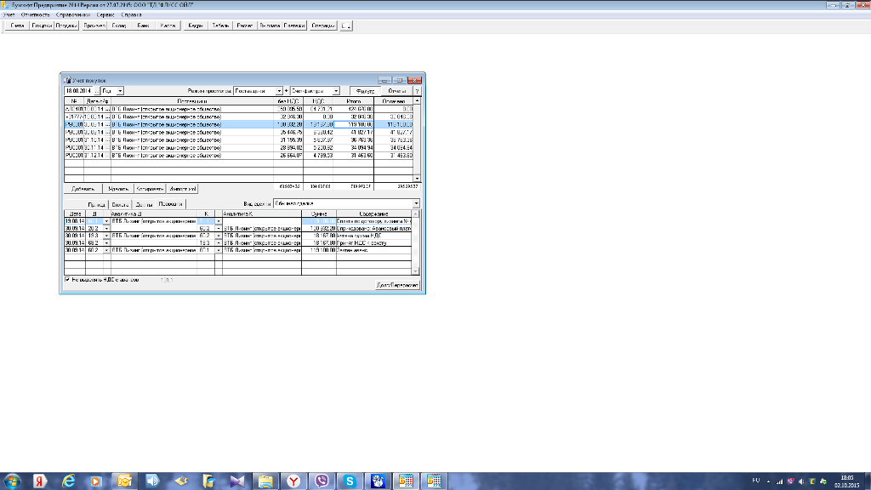Toggle 'Не выделять НДС с авансов' checkbox

pyautogui.click(x=68, y=279)
